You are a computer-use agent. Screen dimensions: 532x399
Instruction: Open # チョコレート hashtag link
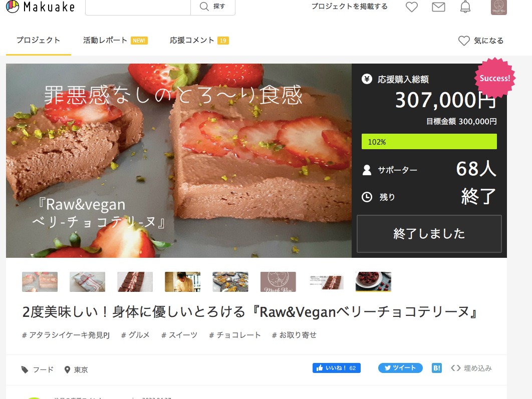point(235,335)
